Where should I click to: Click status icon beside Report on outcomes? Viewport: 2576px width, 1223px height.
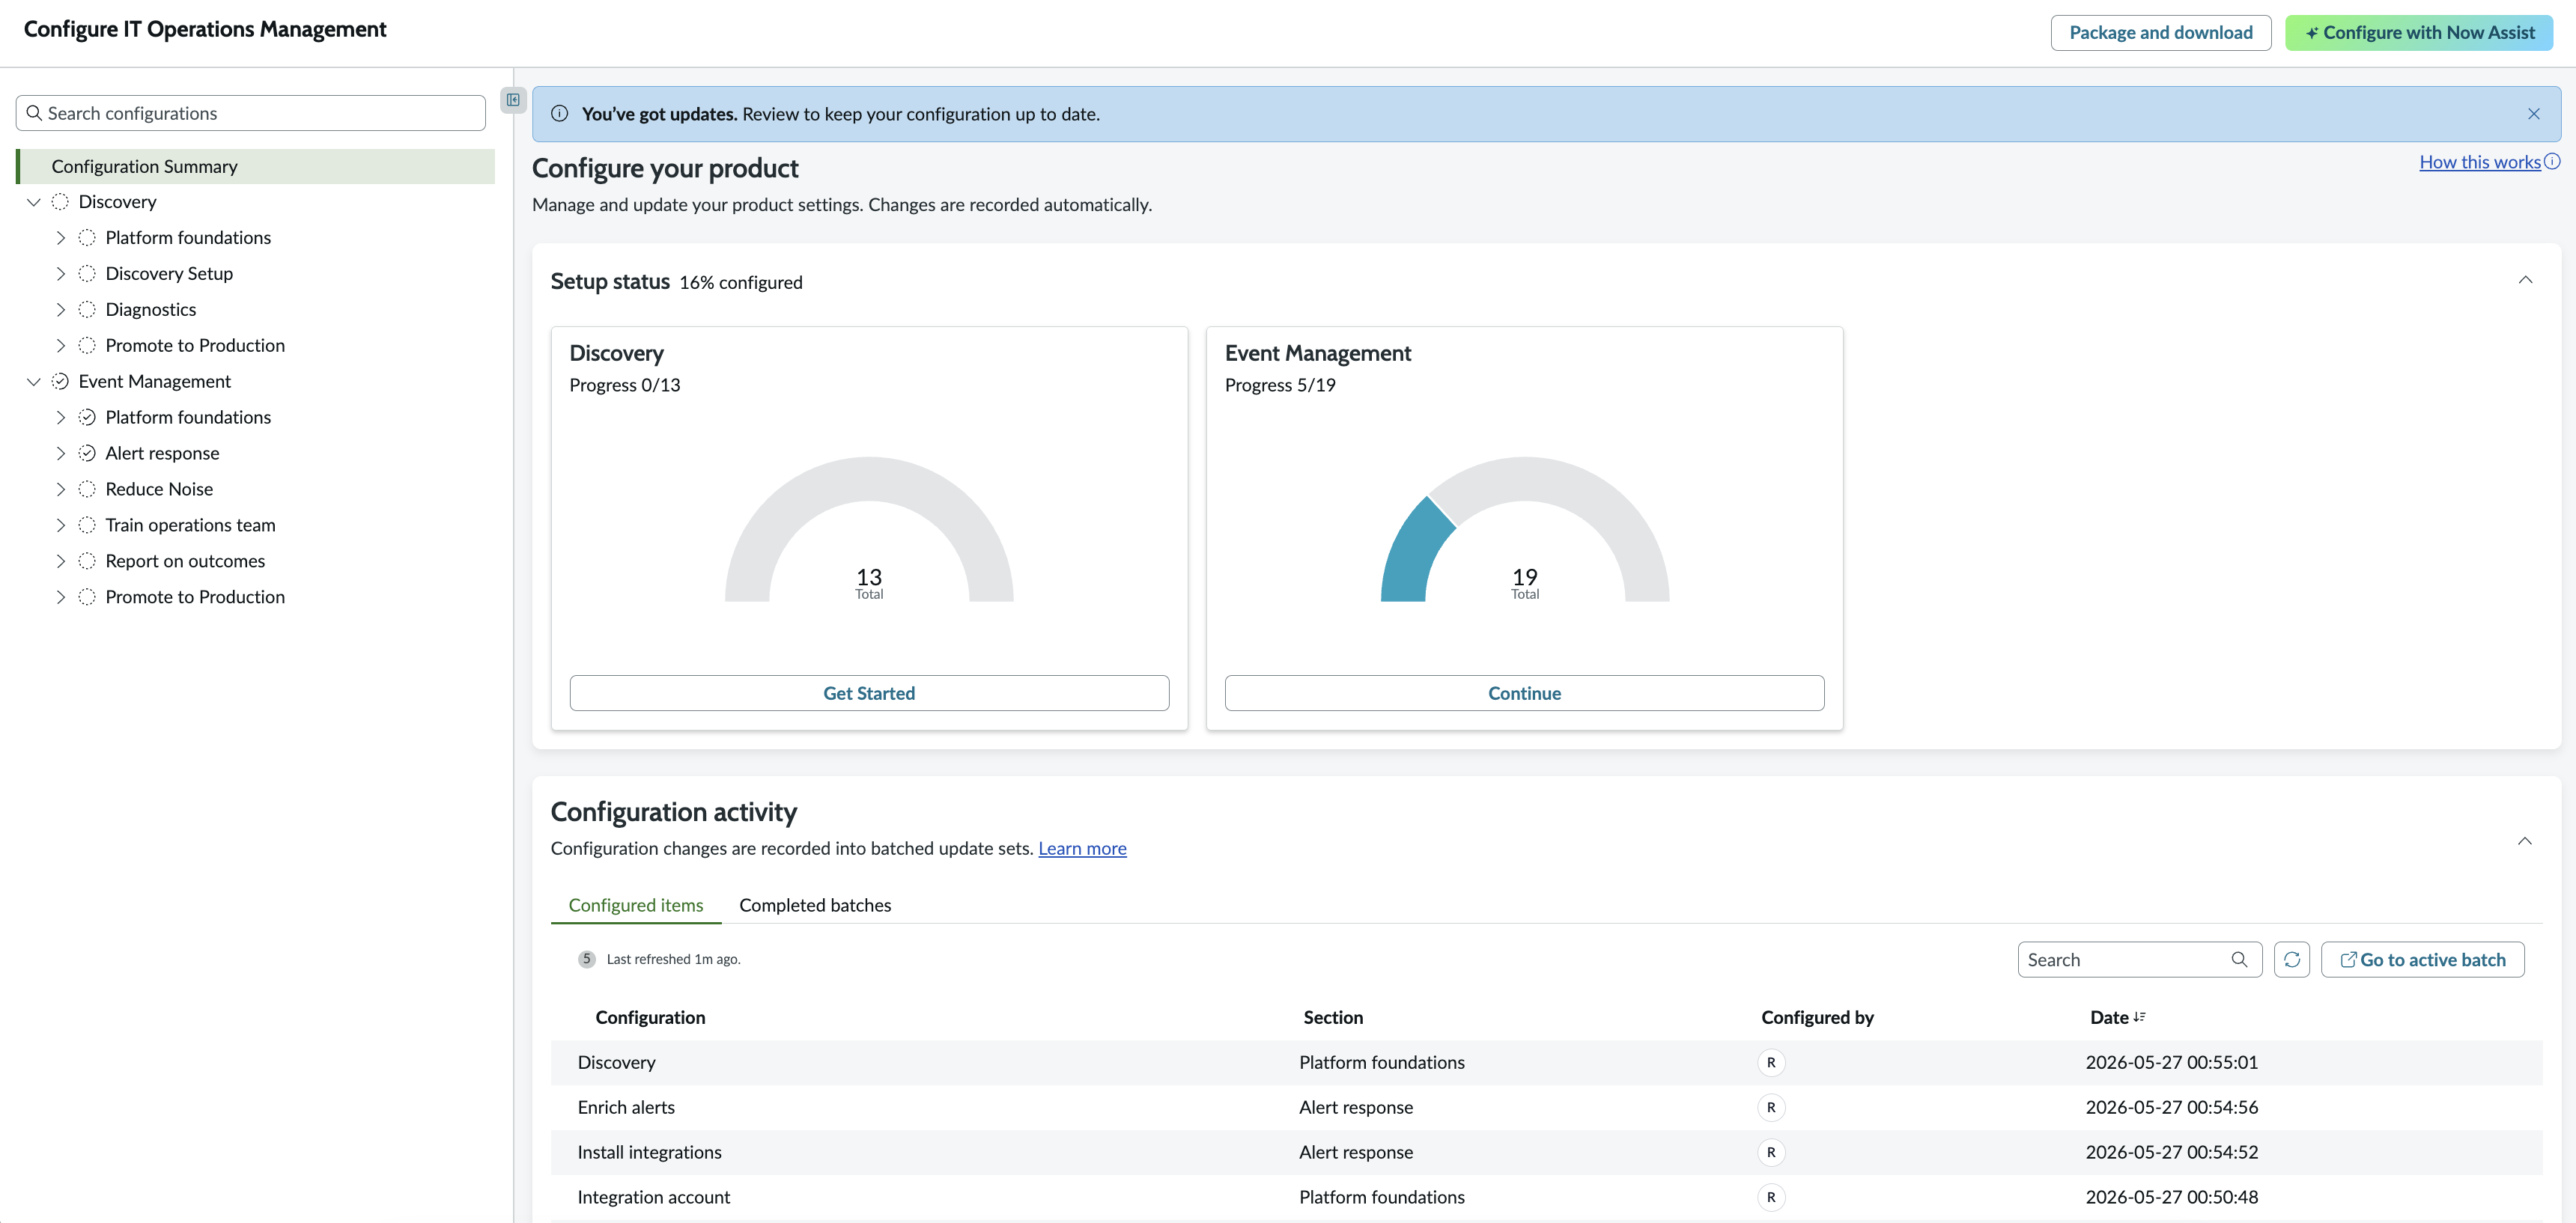87,561
